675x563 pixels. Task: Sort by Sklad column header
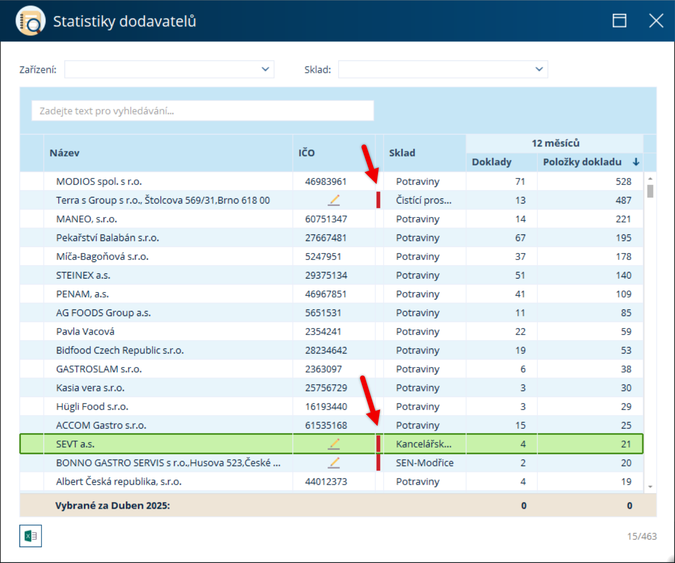[x=424, y=153]
